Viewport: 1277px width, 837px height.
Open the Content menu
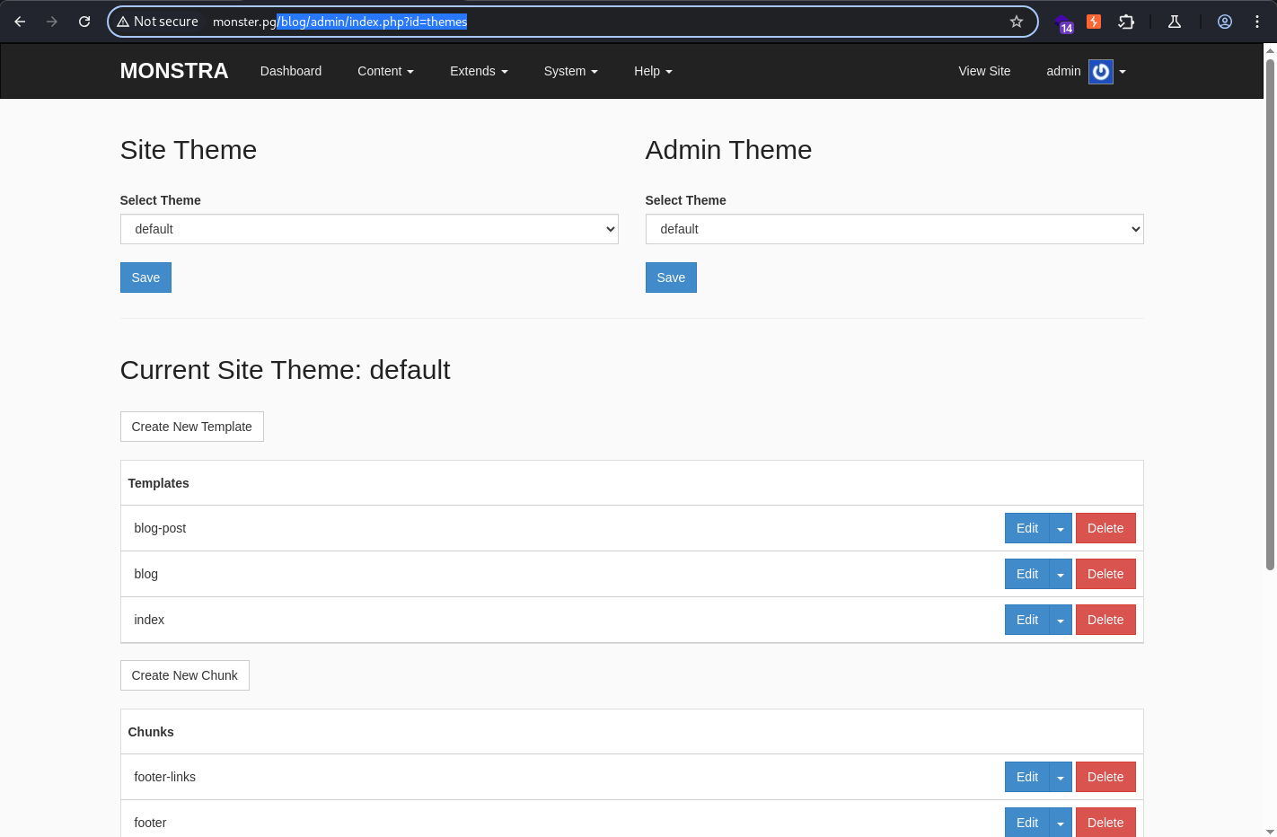pyautogui.click(x=385, y=71)
